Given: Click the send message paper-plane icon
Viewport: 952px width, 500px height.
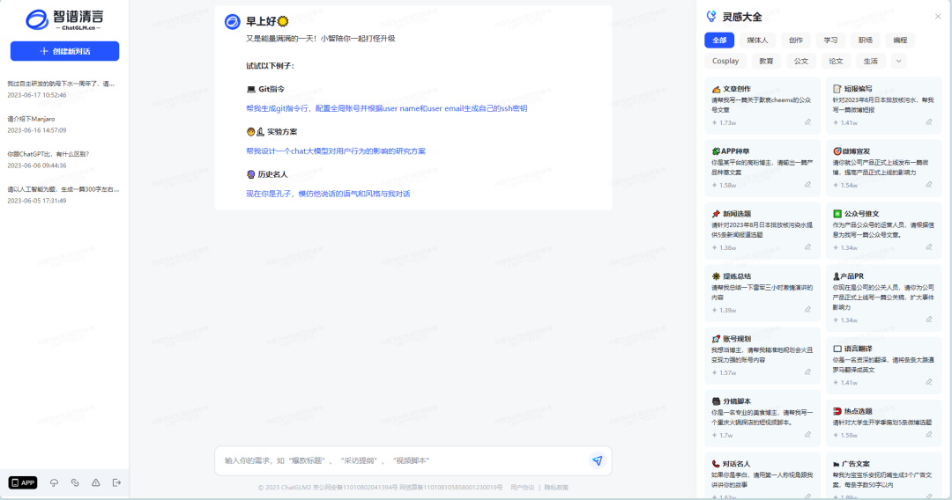Looking at the screenshot, I should coord(597,460).
